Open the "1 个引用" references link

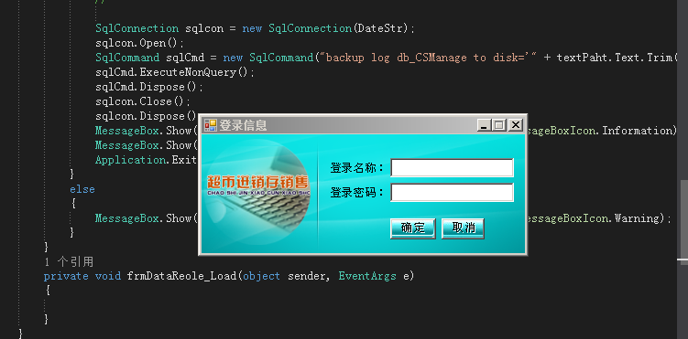[69, 261]
